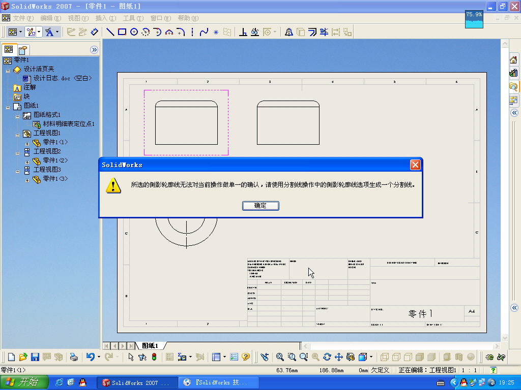Image resolution: width=521 pixels, height=390 pixels.
Task: Open the Undo history dropdown arrow
Action: tap(99, 357)
